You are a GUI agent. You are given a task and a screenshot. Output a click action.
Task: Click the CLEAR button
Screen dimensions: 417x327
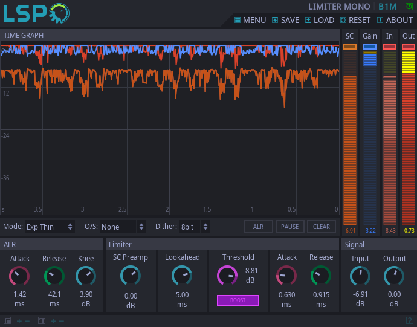(322, 227)
